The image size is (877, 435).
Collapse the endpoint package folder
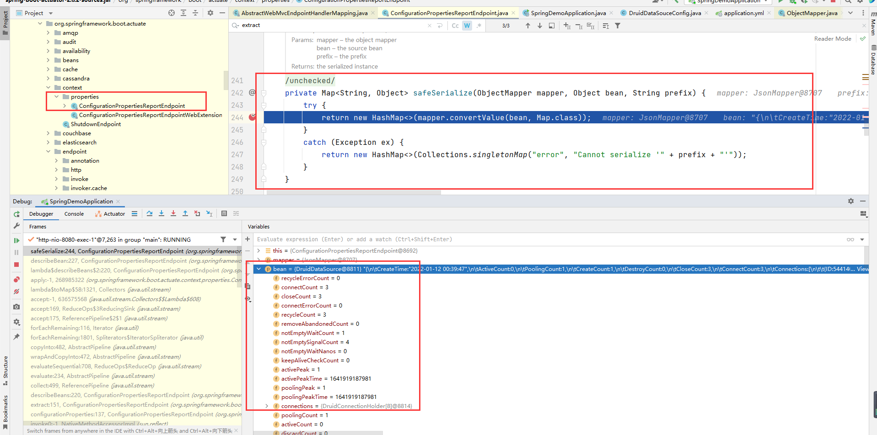point(48,152)
